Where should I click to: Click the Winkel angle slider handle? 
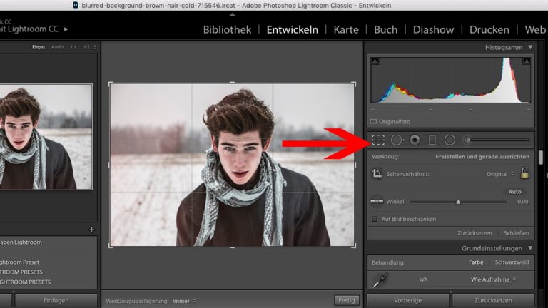(458, 202)
